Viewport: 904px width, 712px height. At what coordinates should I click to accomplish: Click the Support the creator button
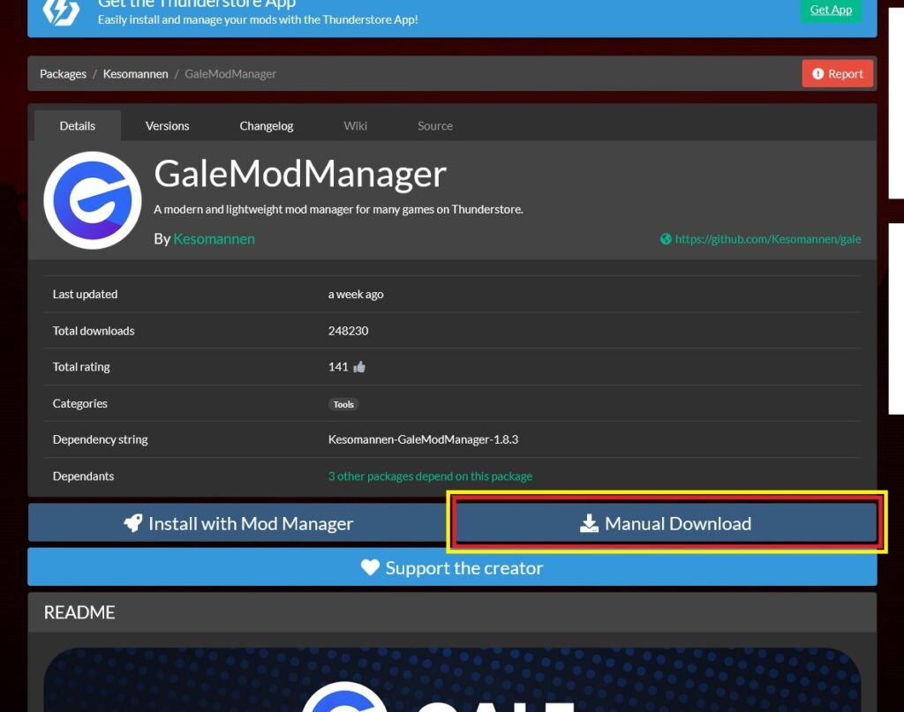452,567
